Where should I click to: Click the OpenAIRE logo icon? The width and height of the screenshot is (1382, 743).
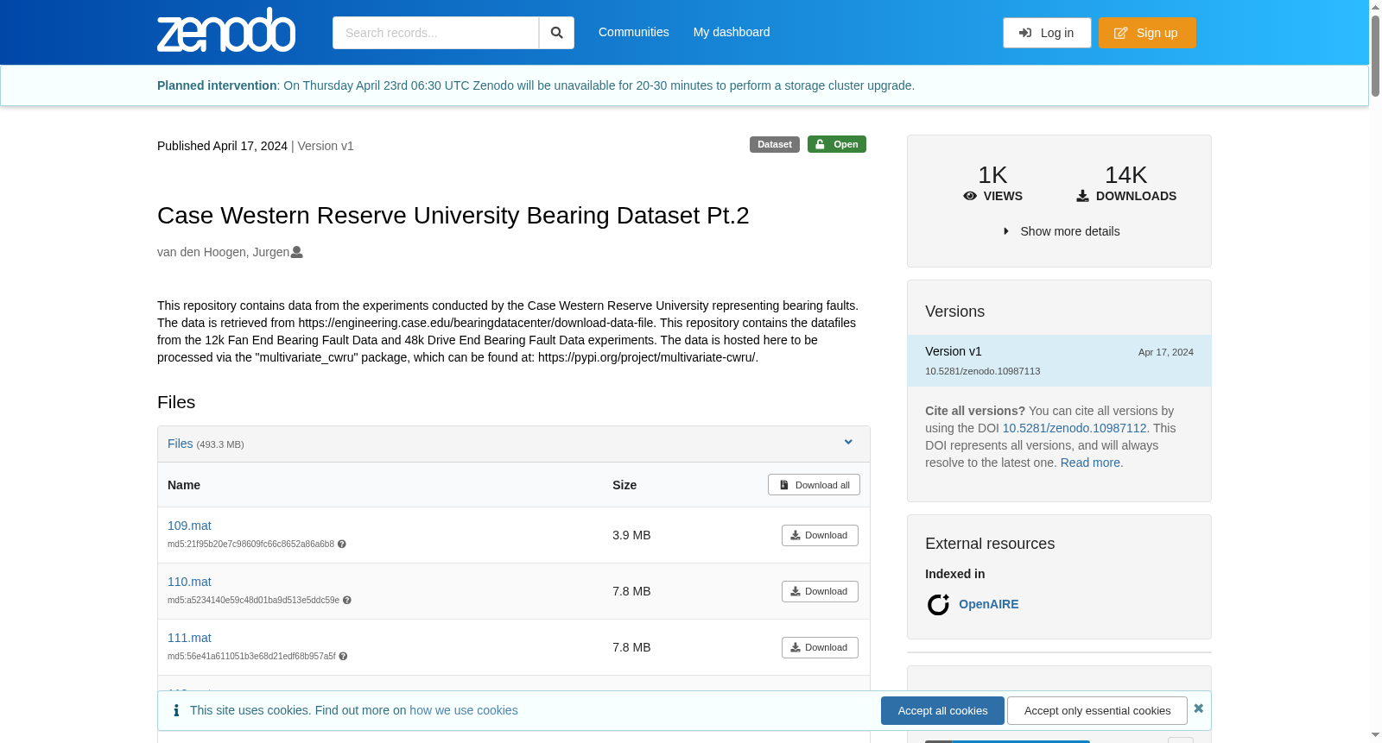(938, 604)
